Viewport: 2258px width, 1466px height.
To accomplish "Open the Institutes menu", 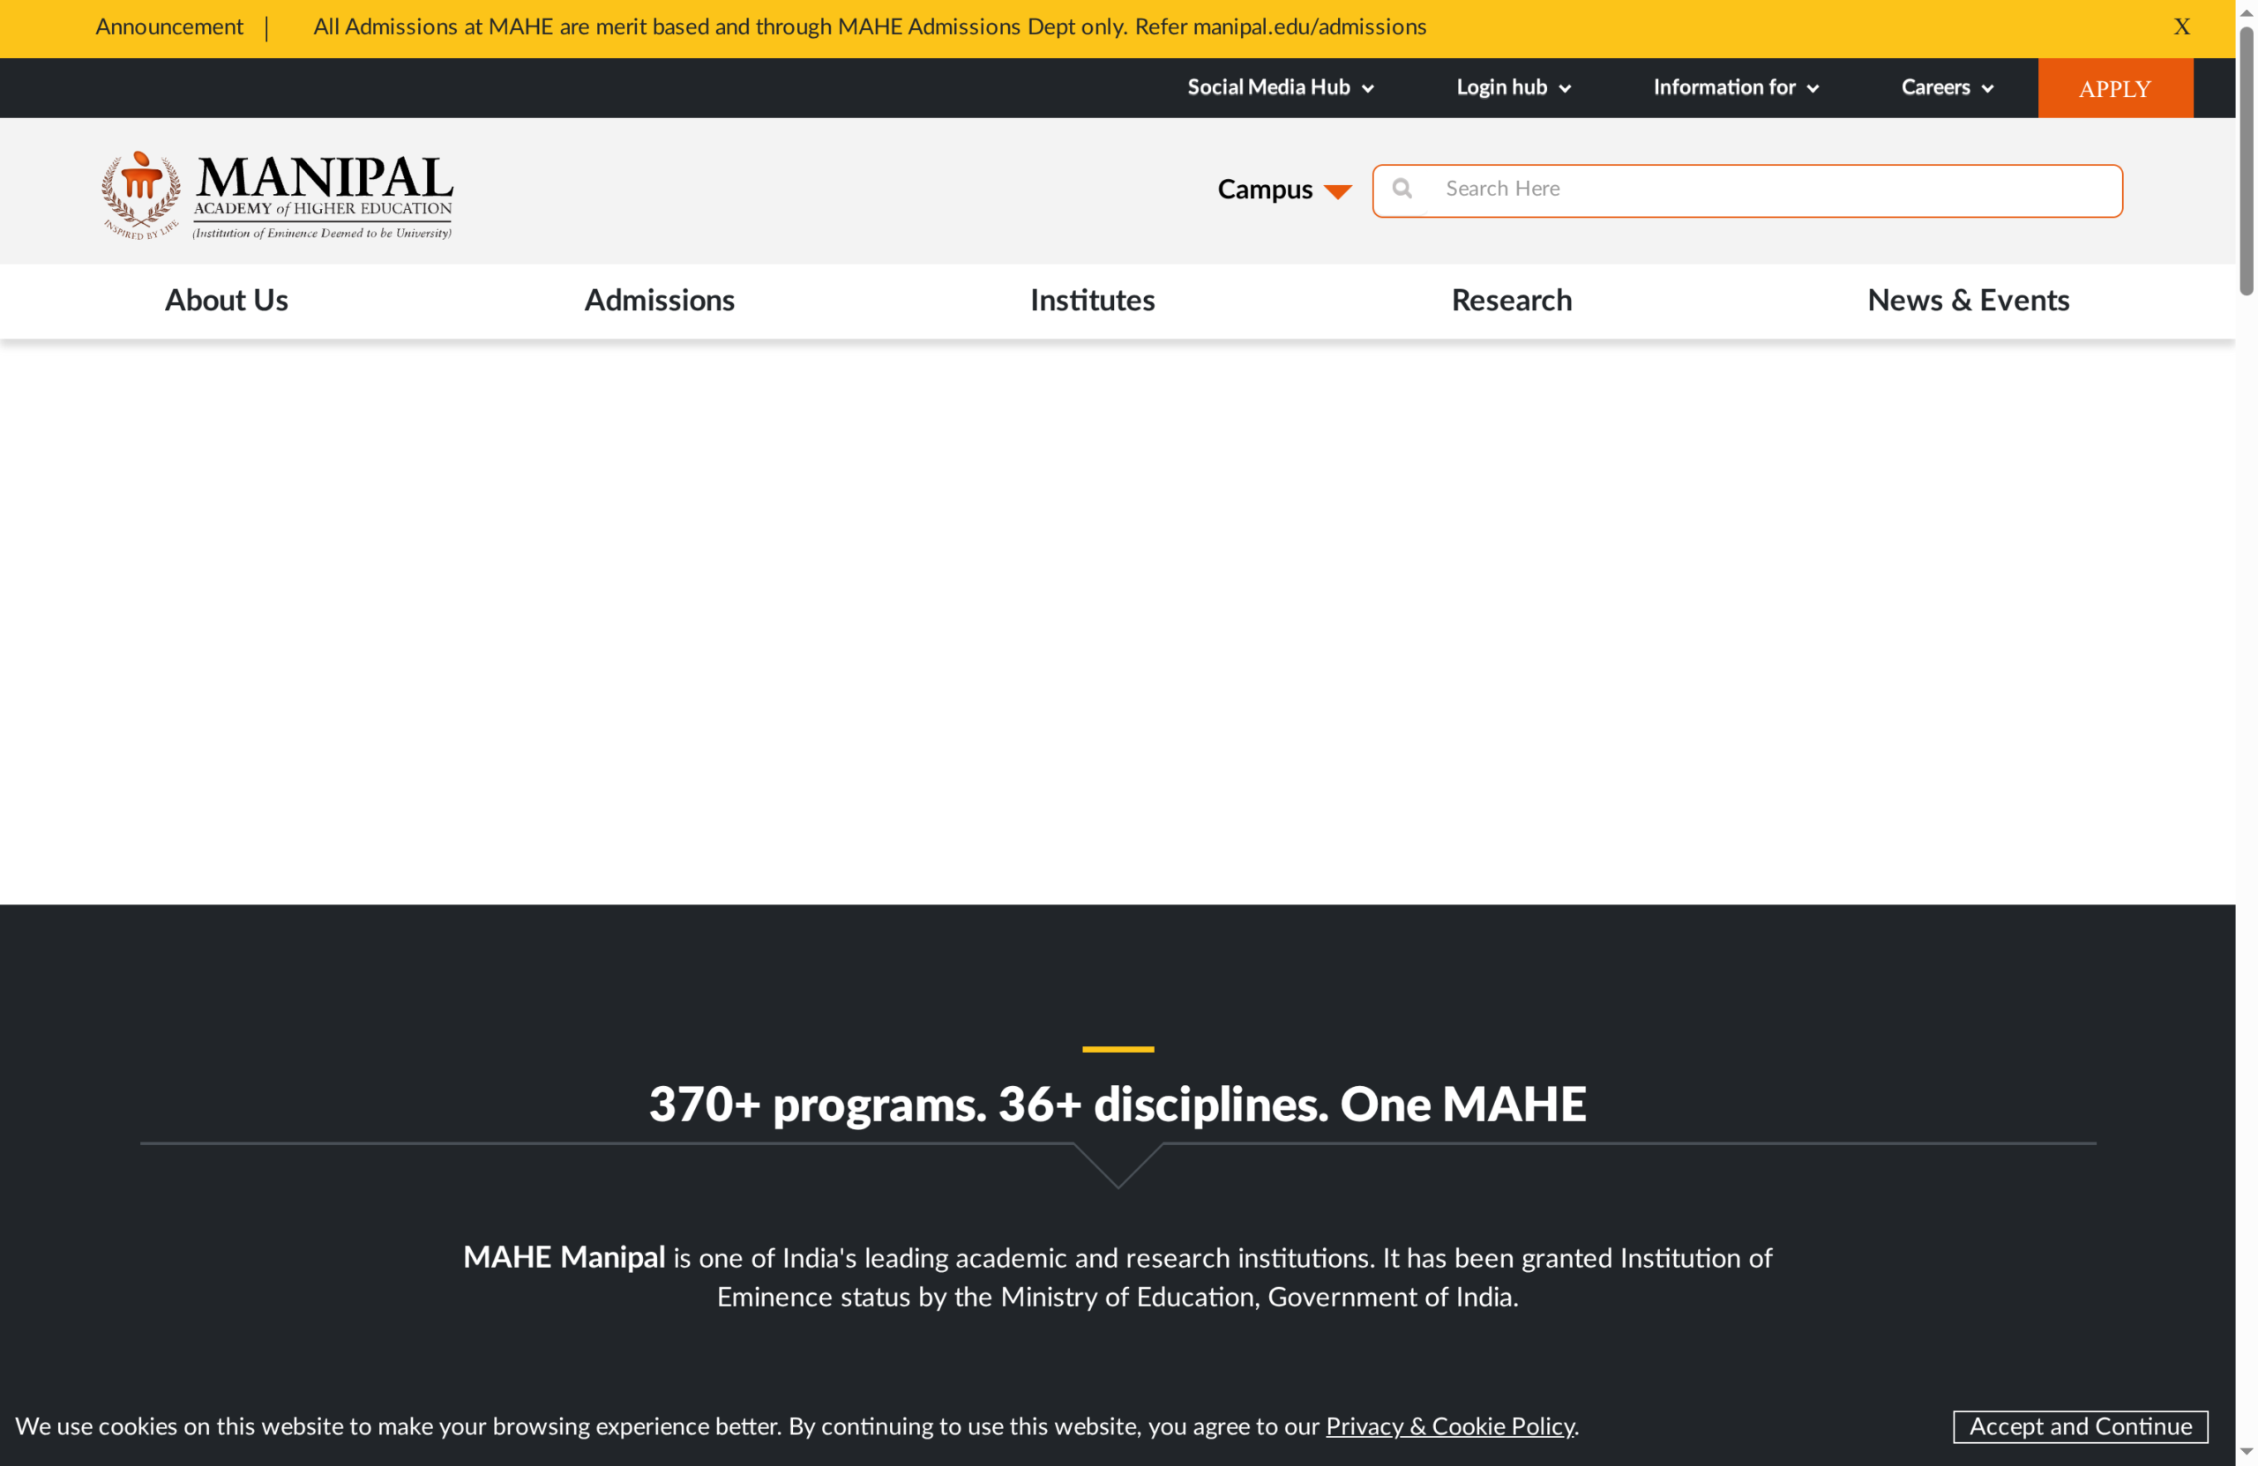I will pos(1092,301).
